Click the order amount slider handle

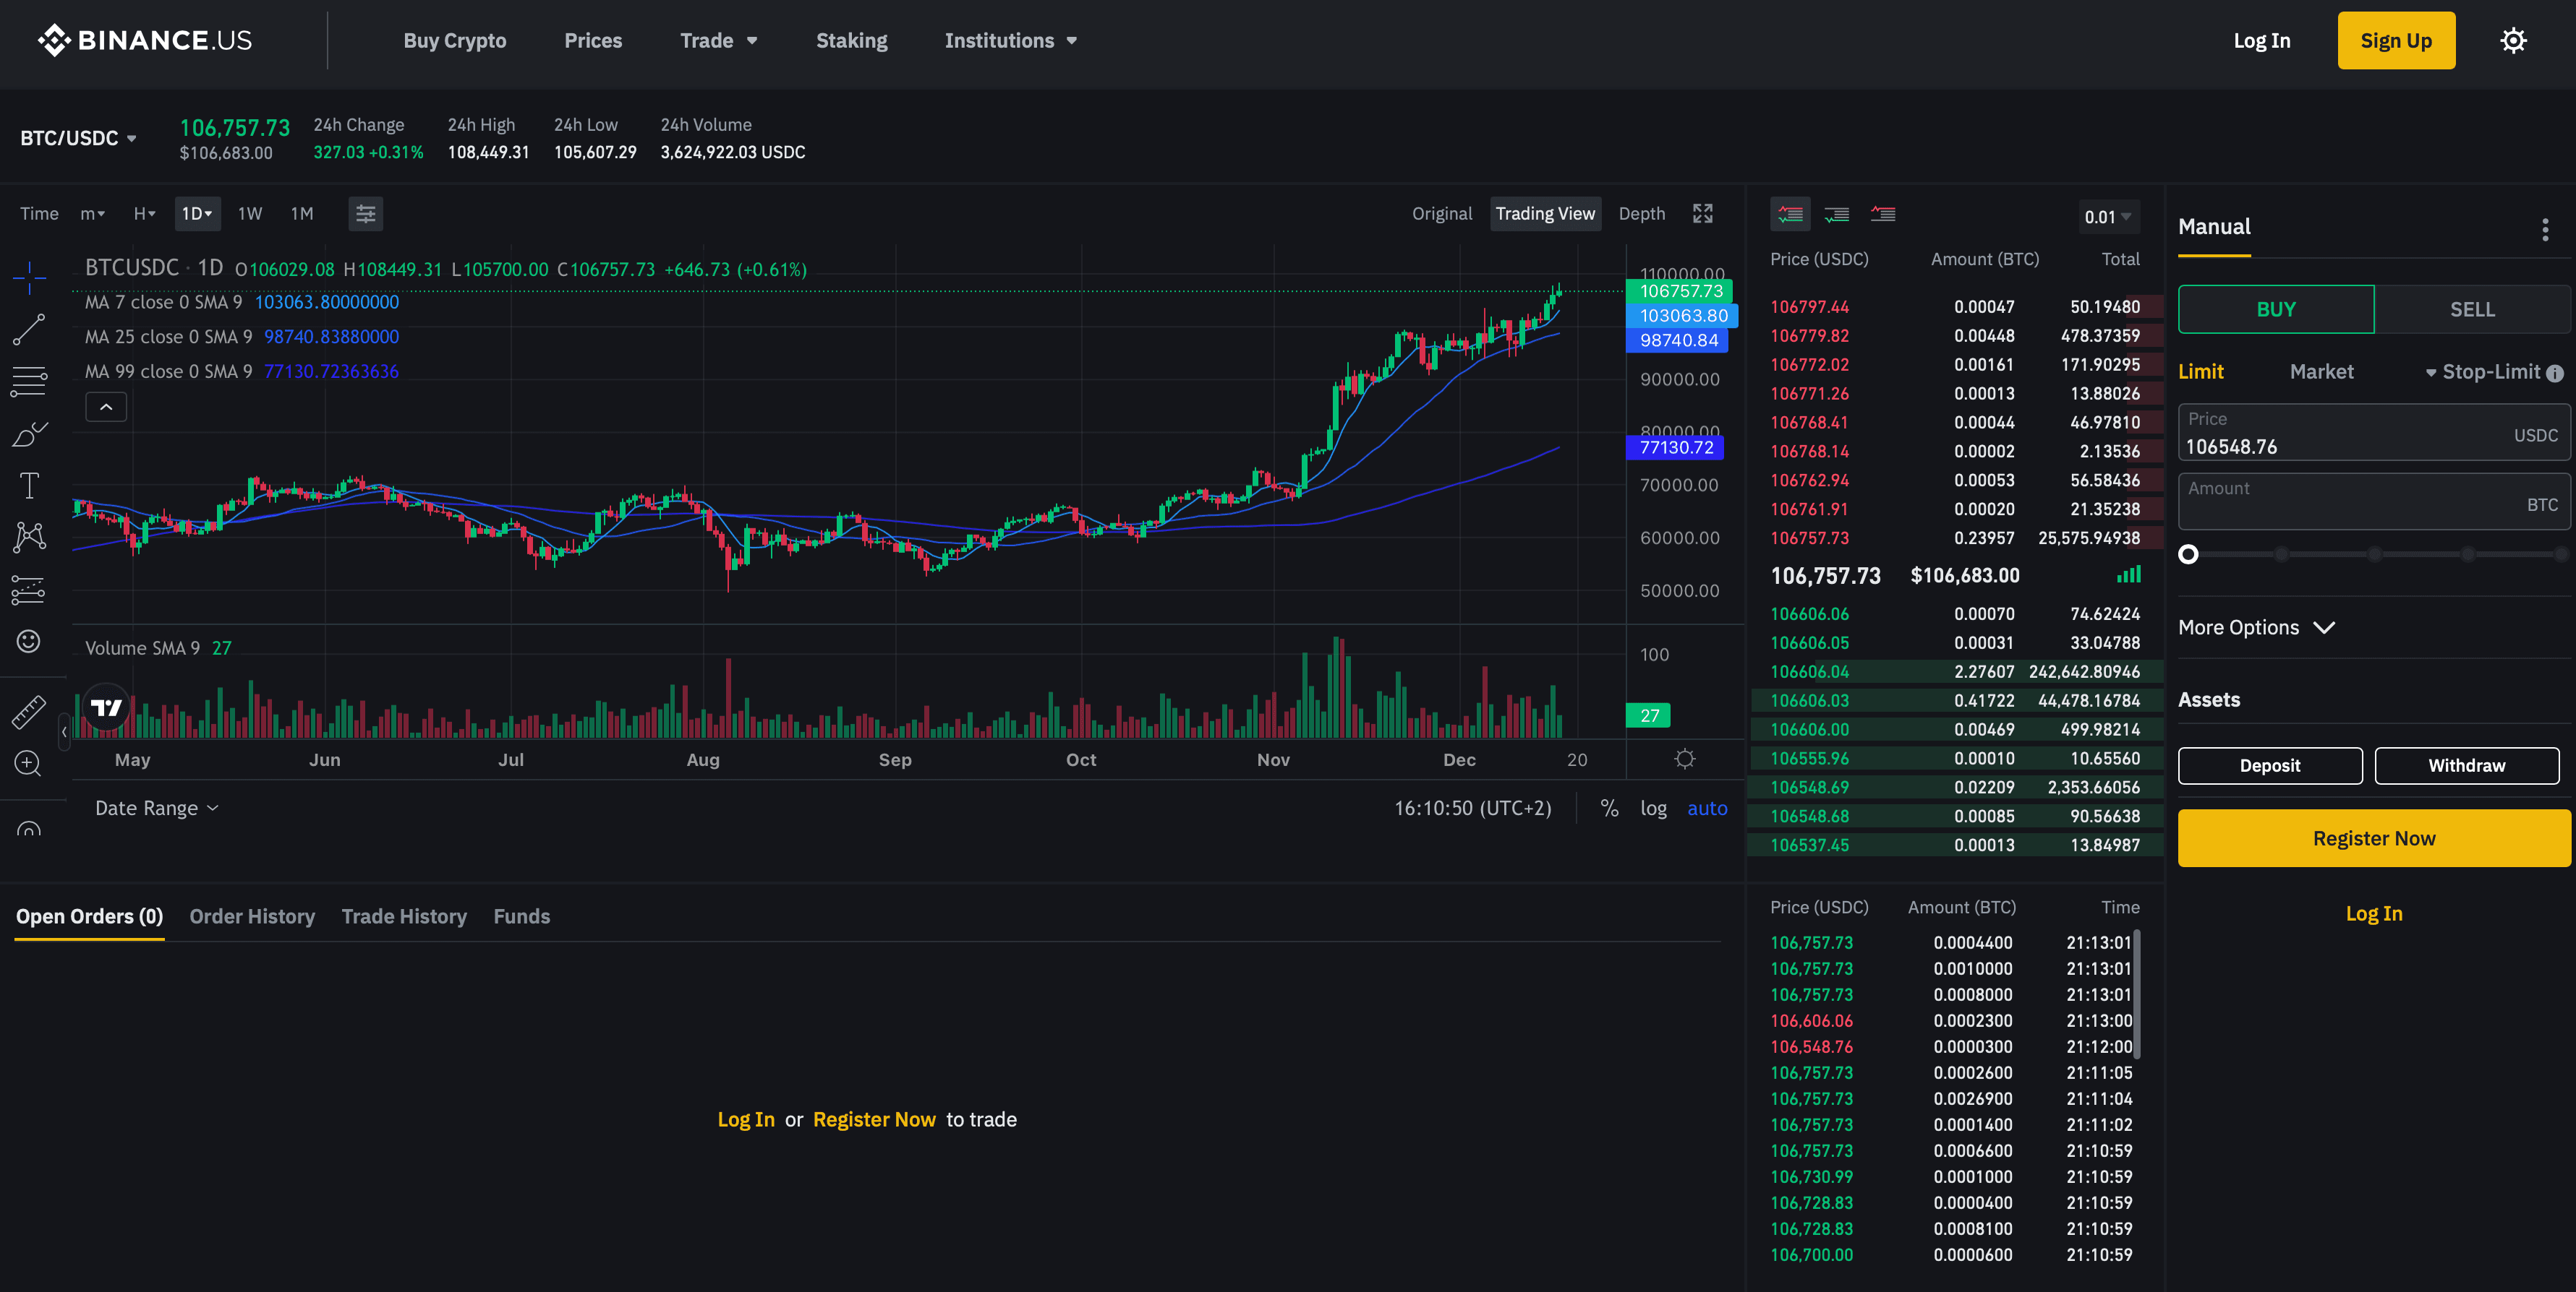tap(2188, 554)
